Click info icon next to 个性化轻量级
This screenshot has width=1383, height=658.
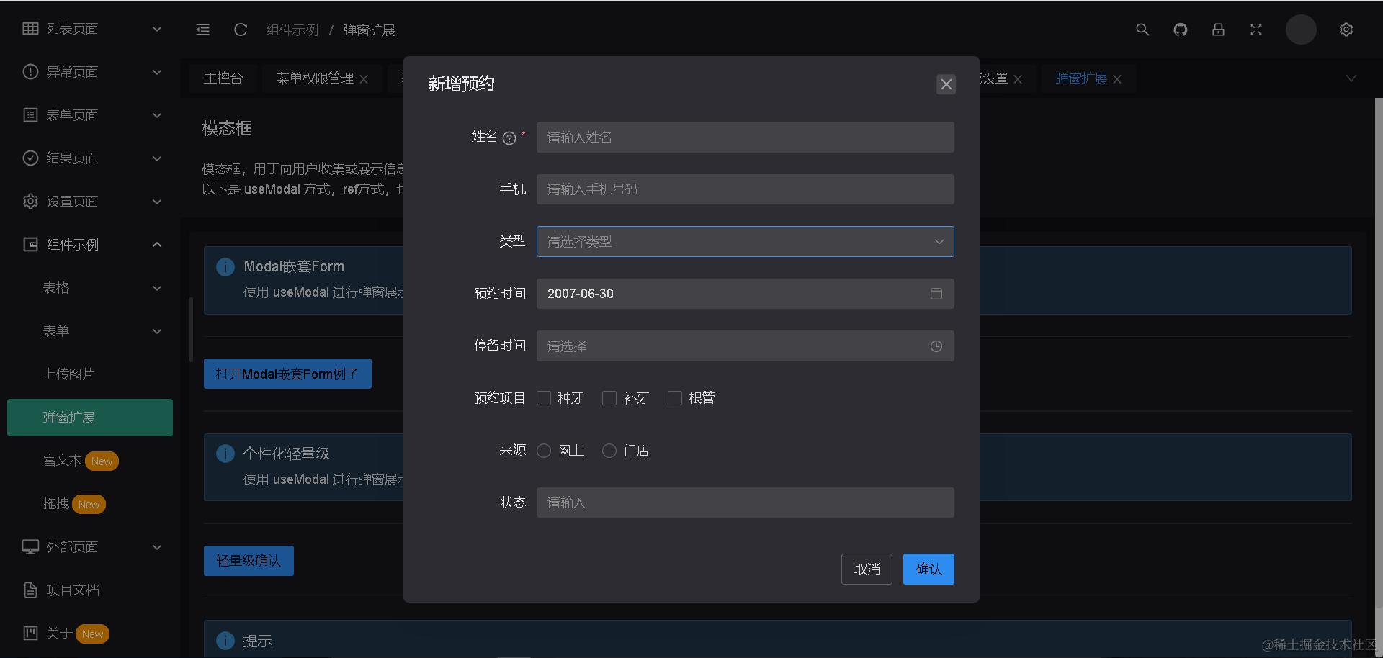(225, 454)
